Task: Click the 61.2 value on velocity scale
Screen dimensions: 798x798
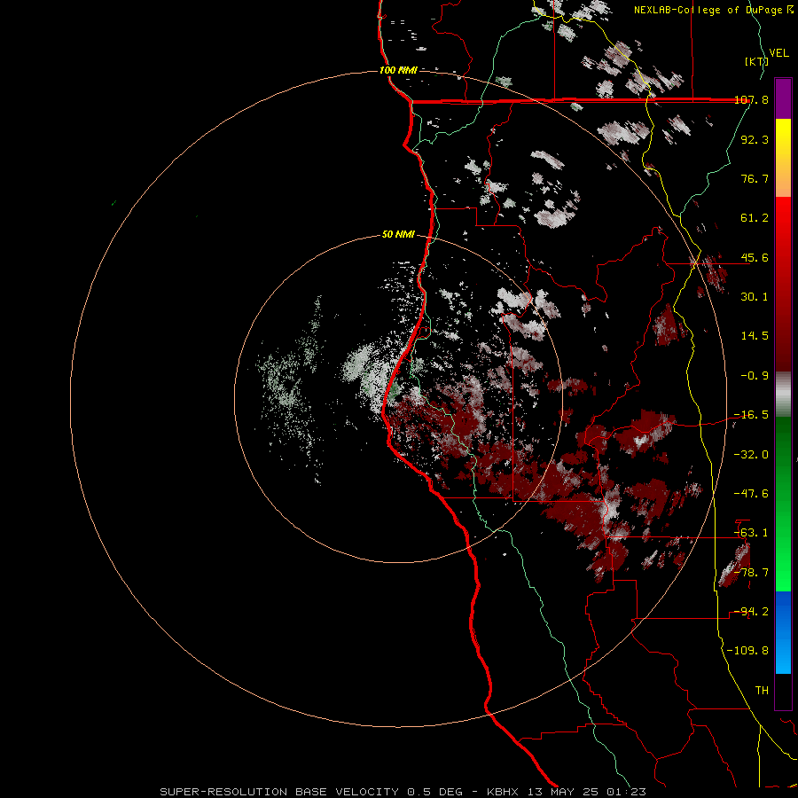Action: [755, 218]
